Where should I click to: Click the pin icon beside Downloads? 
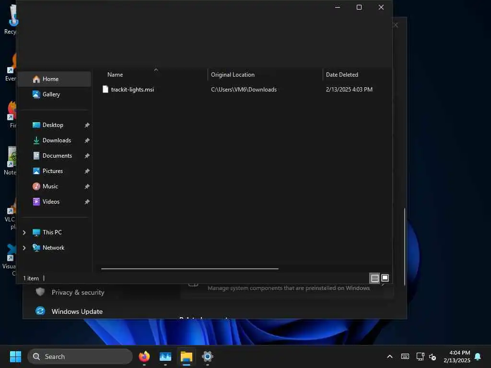click(87, 140)
